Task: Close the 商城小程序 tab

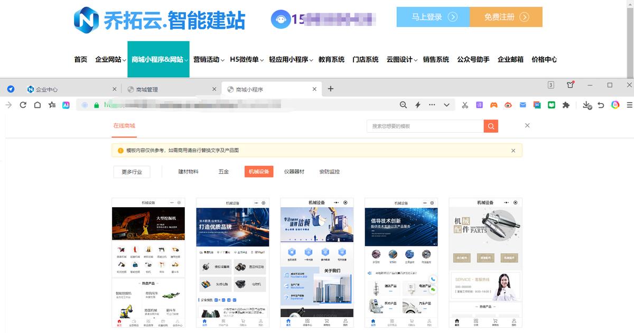Action: 314,89
